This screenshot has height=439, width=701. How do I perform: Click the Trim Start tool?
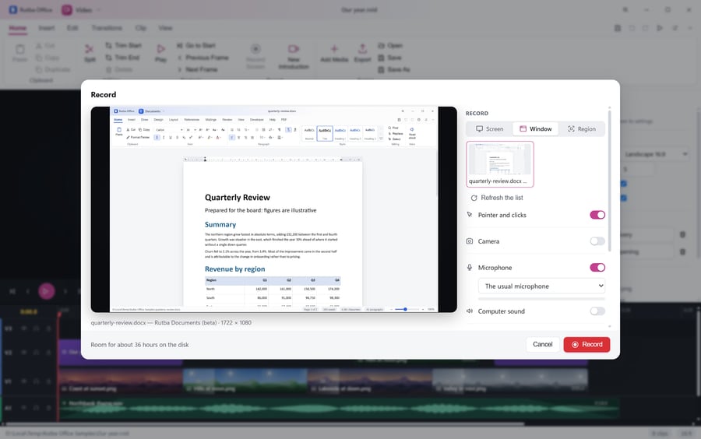[x=123, y=46]
